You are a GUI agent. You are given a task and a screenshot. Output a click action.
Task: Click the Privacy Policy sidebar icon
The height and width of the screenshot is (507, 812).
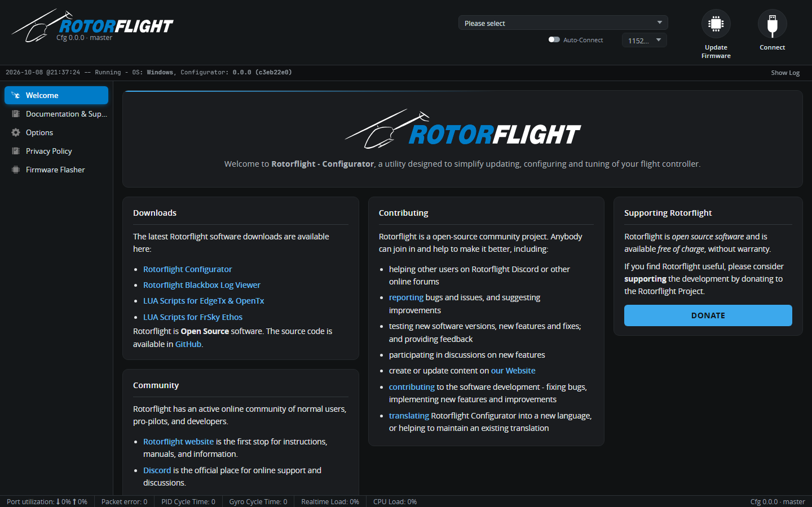pyautogui.click(x=16, y=151)
